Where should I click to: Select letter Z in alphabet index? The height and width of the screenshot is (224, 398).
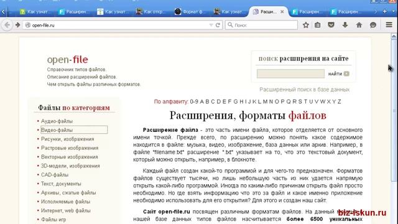tap(340, 101)
